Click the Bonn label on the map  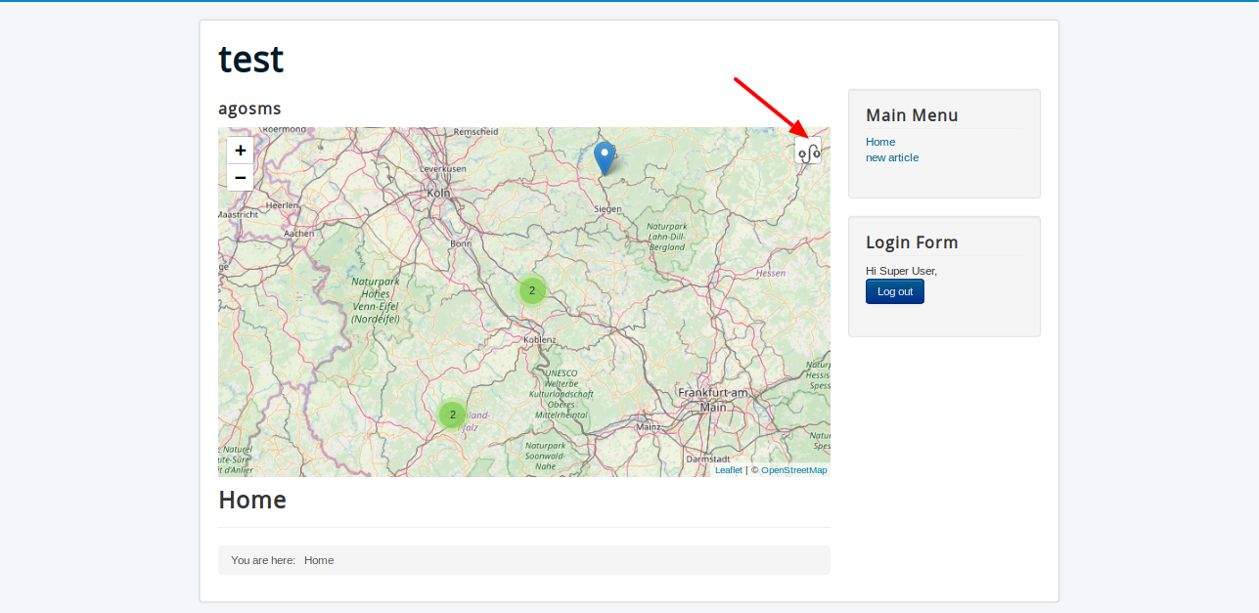tap(461, 243)
